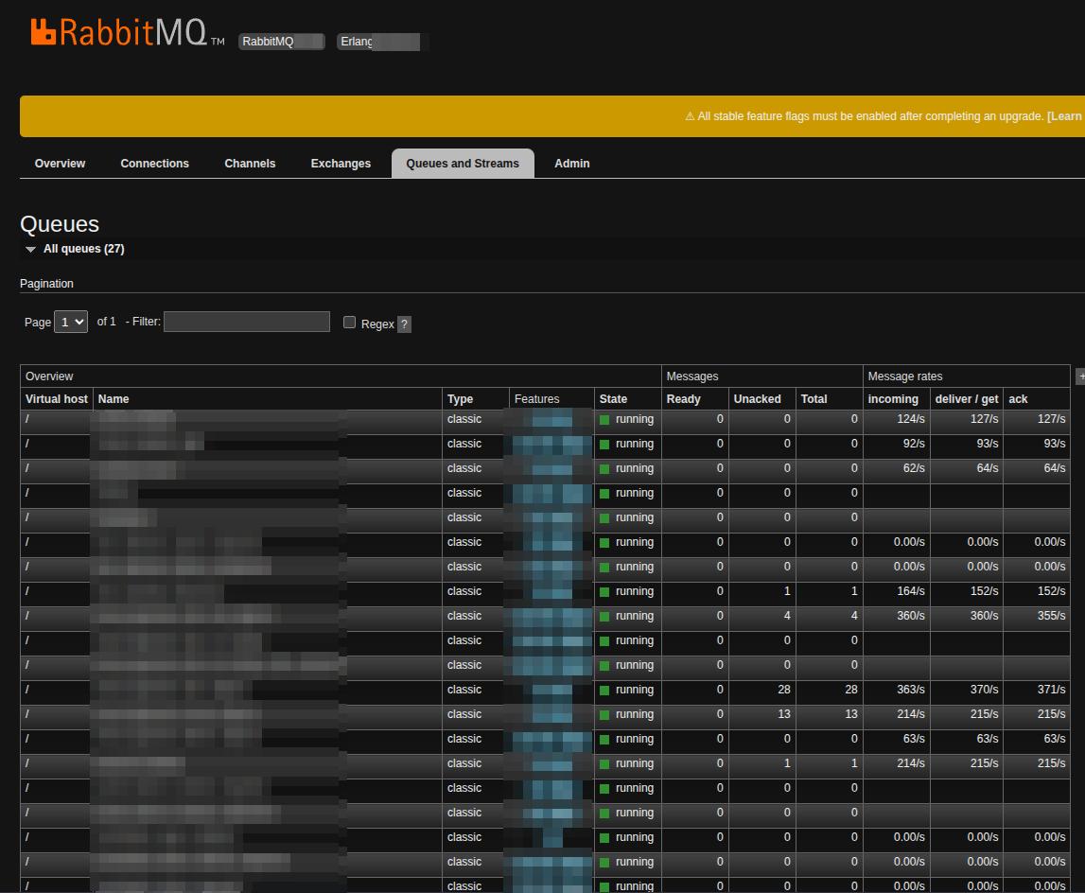Click the warning triangle icon in the upgrade banner
Viewport: 1085px width, 893px height.
(x=688, y=115)
